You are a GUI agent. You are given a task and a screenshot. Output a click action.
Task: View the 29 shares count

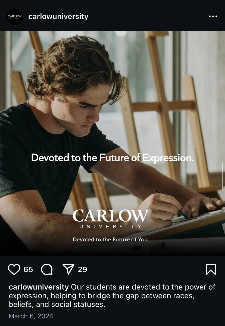pos(82,270)
